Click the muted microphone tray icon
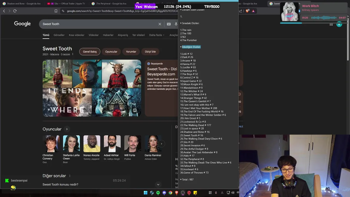350x197 pixels. tap(216, 193)
